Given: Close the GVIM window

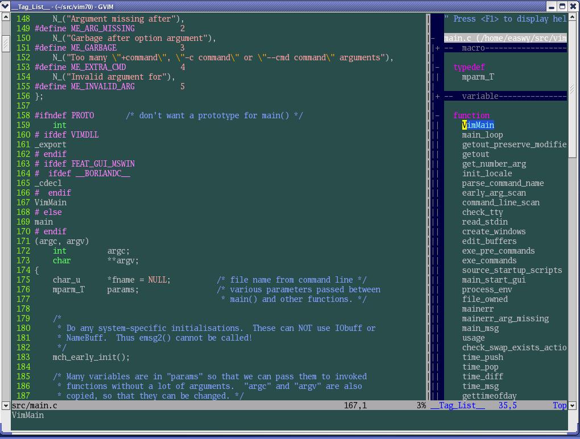Looking at the screenshot, I should coord(573,6).
